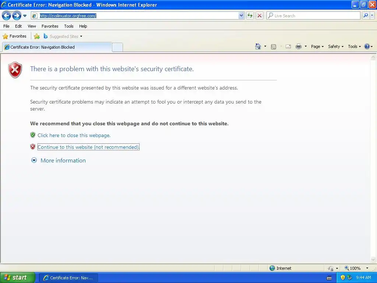
Task: Select the Certificate Error tab
Action: [57, 47]
